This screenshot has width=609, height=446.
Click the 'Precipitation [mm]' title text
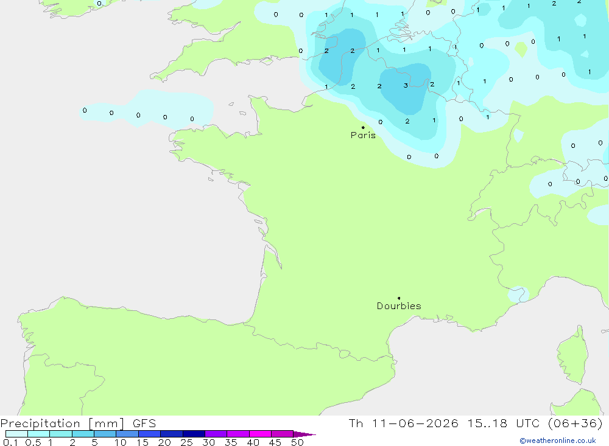tap(62, 423)
